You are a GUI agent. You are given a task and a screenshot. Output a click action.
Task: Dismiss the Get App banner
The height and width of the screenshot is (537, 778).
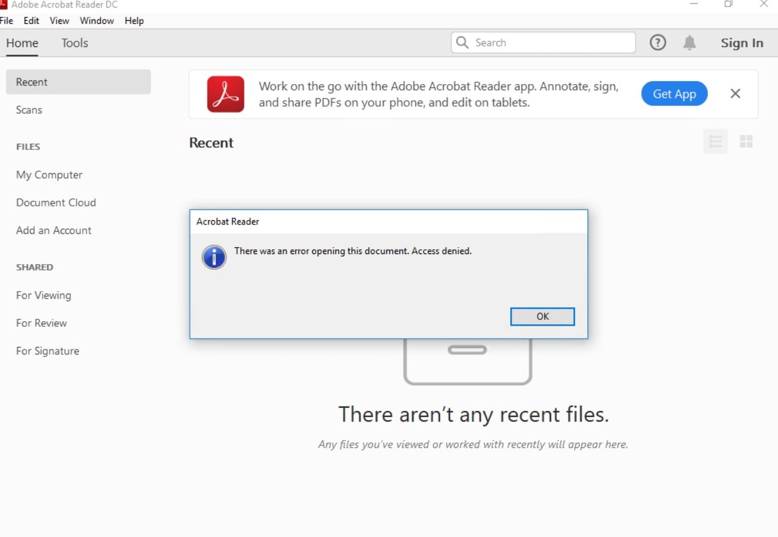click(735, 93)
